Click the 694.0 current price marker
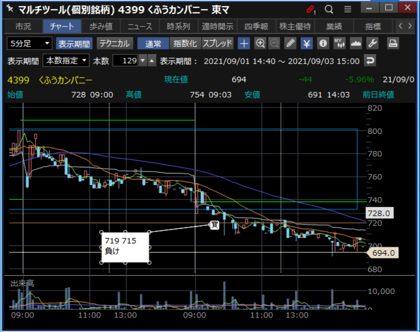The width and height of the screenshot is (420, 332). tap(383, 253)
